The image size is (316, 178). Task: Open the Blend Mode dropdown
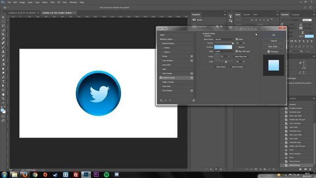point(224,39)
